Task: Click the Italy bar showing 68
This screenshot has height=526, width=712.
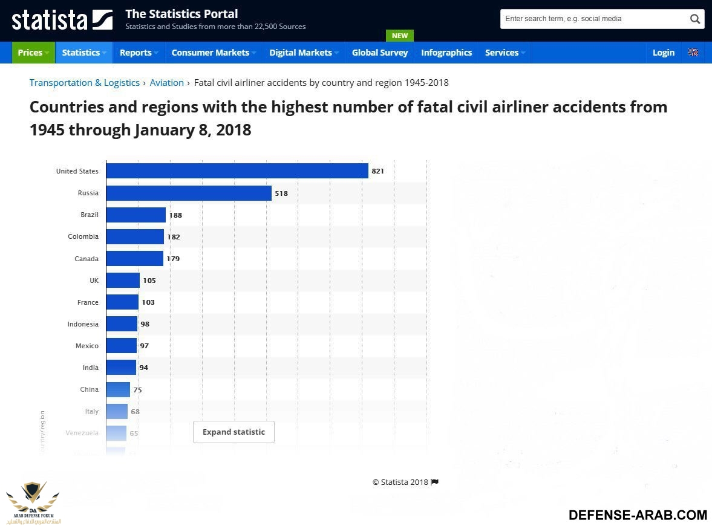Action: [x=117, y=411]
